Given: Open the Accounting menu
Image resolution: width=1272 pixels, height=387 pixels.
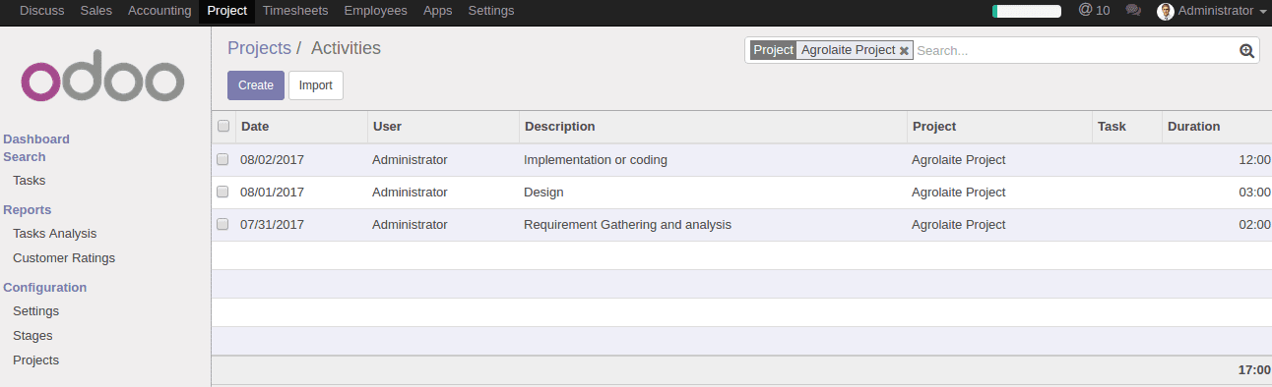Looking at the screenshot, I should pos(159,11).
